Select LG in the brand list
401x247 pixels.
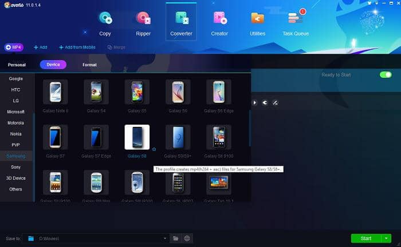16,101
